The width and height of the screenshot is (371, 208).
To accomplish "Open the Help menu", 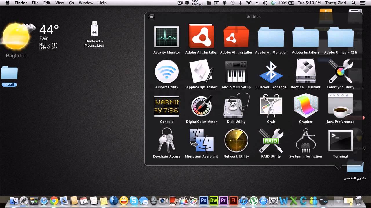I will [x=103, y=3].
